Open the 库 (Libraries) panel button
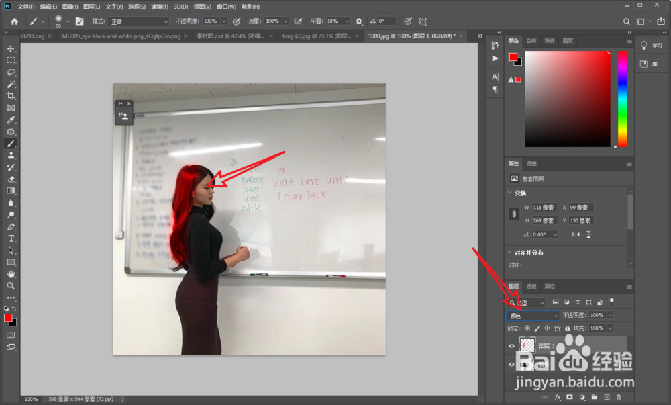The width and height of the screenshot is (671, 405). (650, 64)
